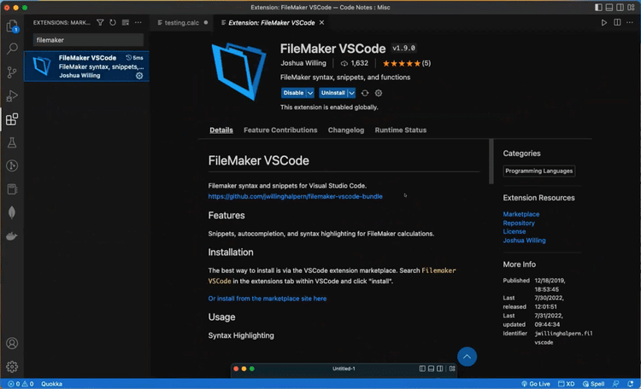
Task: Open gear menu on FileMaker VSCode list item
Action: click(x=139, y=76)
